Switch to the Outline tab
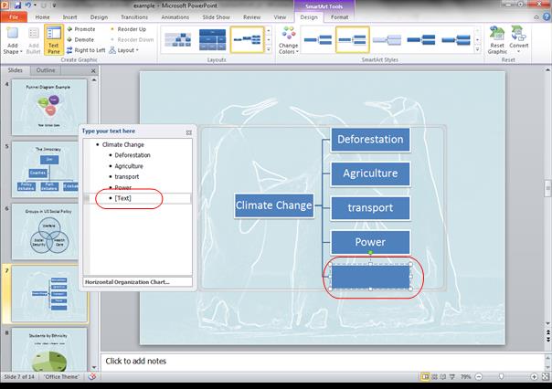 point(44,70)
